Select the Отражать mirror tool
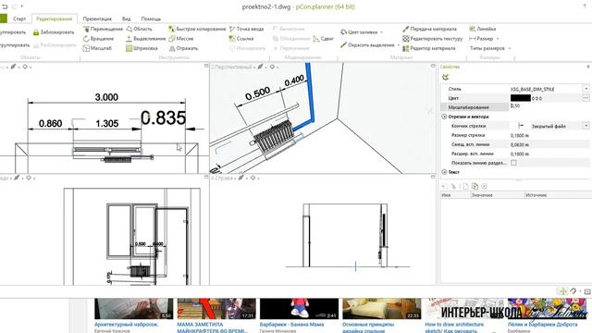592x333 pixels. point(183,48)
